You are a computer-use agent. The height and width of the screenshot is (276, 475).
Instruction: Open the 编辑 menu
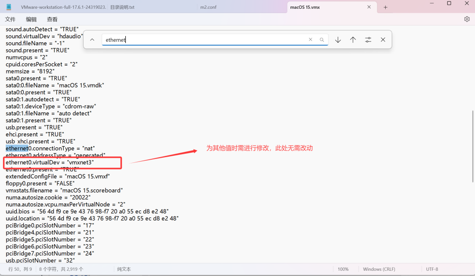[31, 19]
